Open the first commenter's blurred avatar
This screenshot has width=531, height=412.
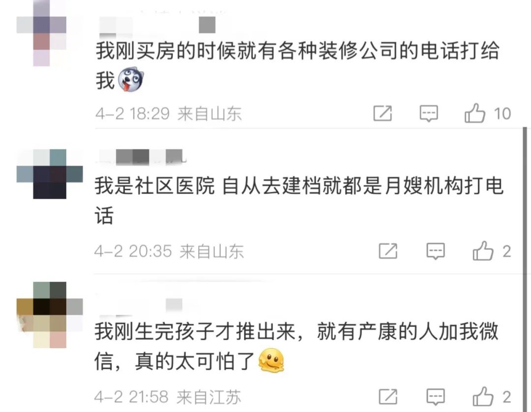41,33
